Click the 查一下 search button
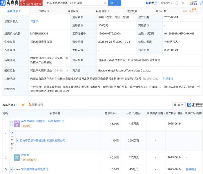Screen dimensions: 203x174 pos(114,3)
